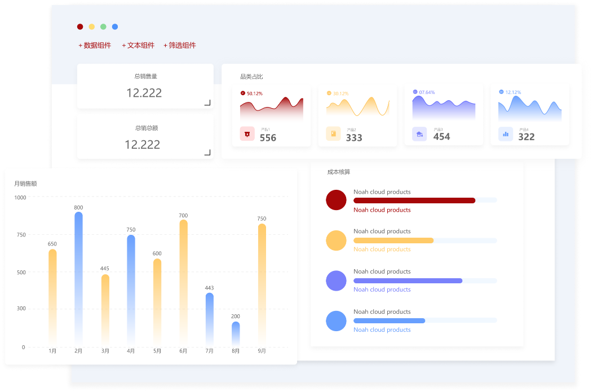Add a 数据组件 data component
The image size is (593, 392).
[x=95, y=46]
